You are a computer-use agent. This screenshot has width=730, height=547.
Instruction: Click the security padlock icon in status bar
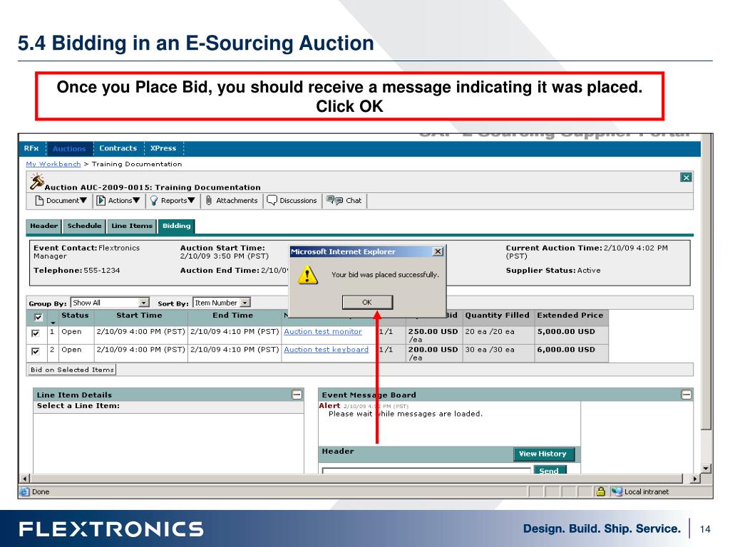click(600, 491)
